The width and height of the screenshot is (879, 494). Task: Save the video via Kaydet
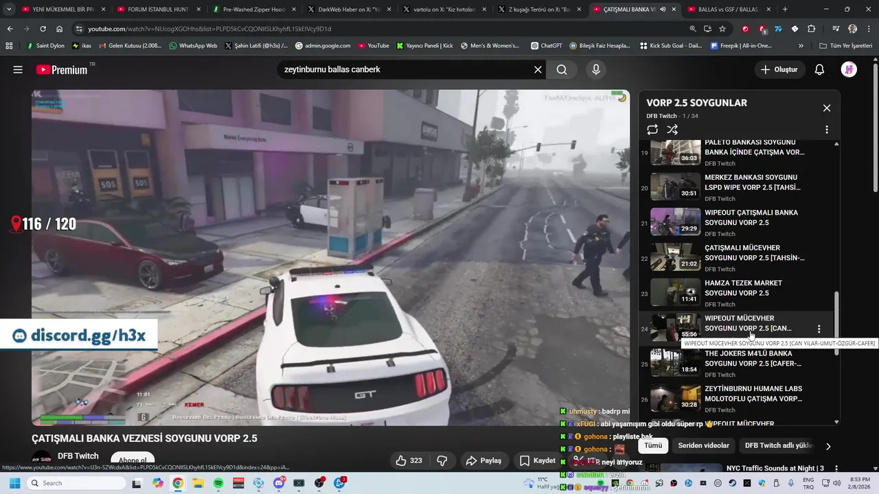point(538,460)
